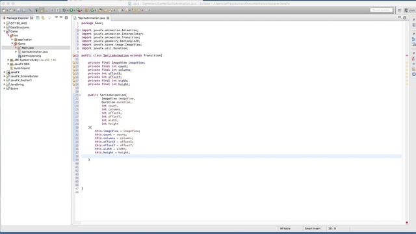Open the dropdown next to the New icon
The height and width of the screenshot is (234, 416).
click(x=7, y=10)
